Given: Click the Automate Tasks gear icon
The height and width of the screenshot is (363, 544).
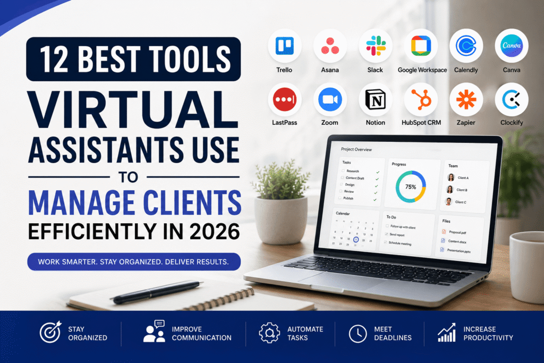Looking at the screenshot, I should pyautogui.click(x=269, y=333).
